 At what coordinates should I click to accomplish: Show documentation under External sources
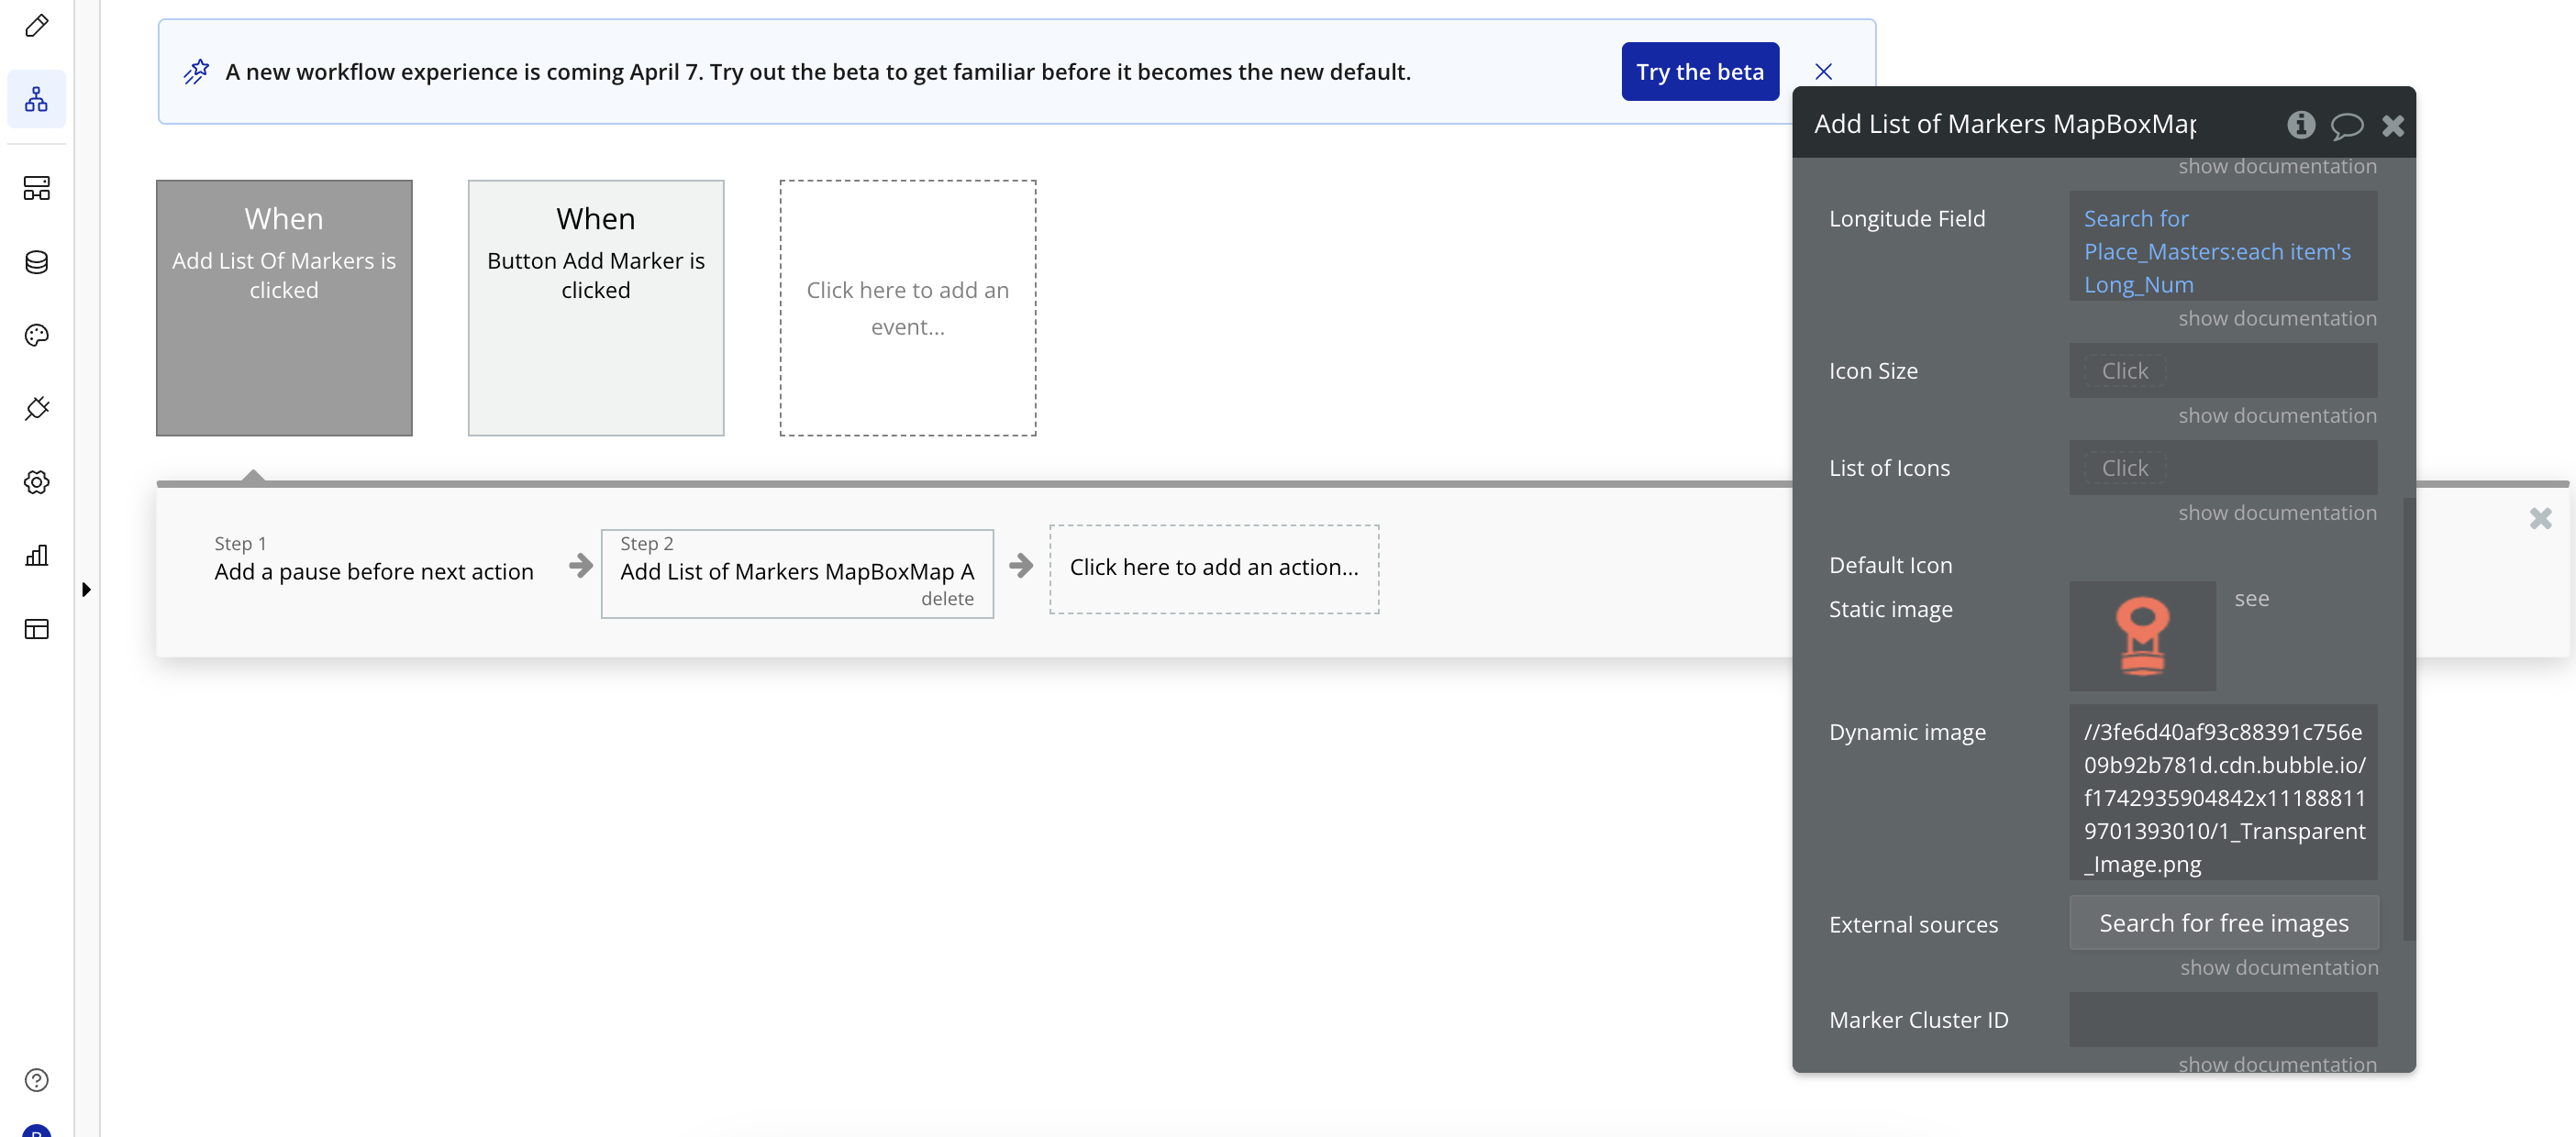(x=2278, y=968)
